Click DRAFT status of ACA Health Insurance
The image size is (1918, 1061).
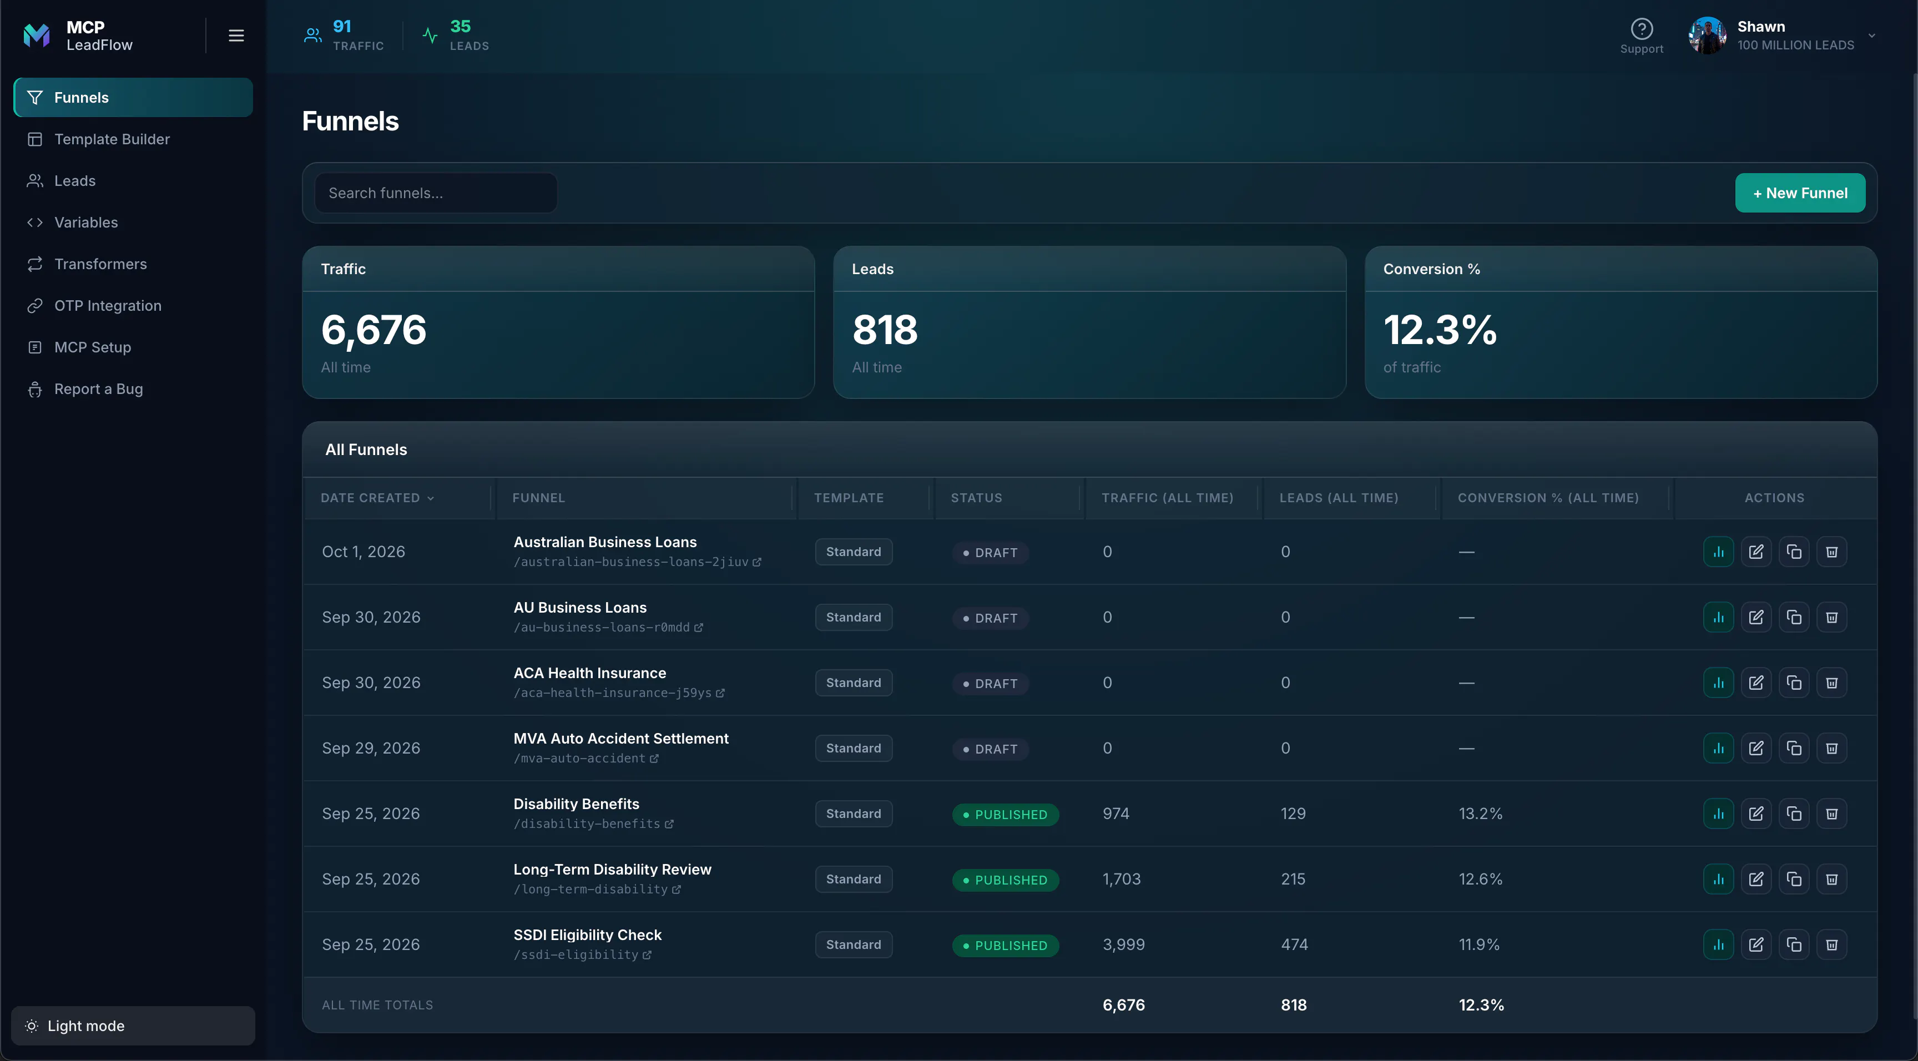point(990,684)
